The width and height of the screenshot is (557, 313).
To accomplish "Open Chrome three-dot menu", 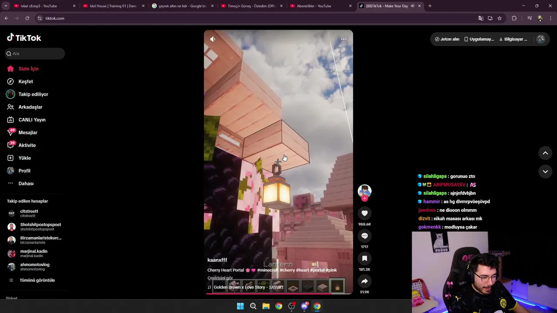I will pos(551,18).
